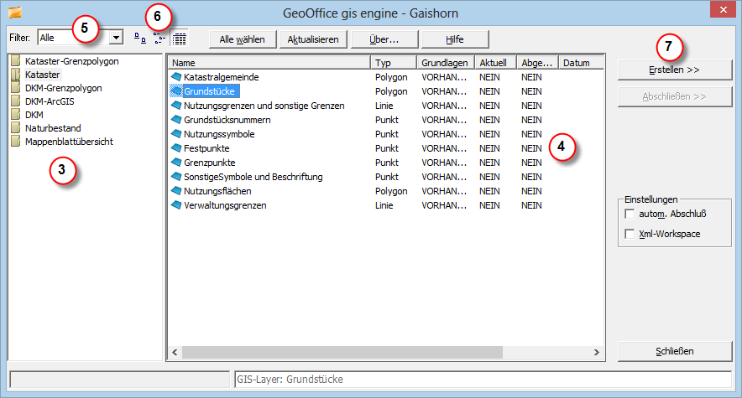Click the Grundlagen column header
The height and width of the screenshot is (398, 742).
click(x=446, y=62)
